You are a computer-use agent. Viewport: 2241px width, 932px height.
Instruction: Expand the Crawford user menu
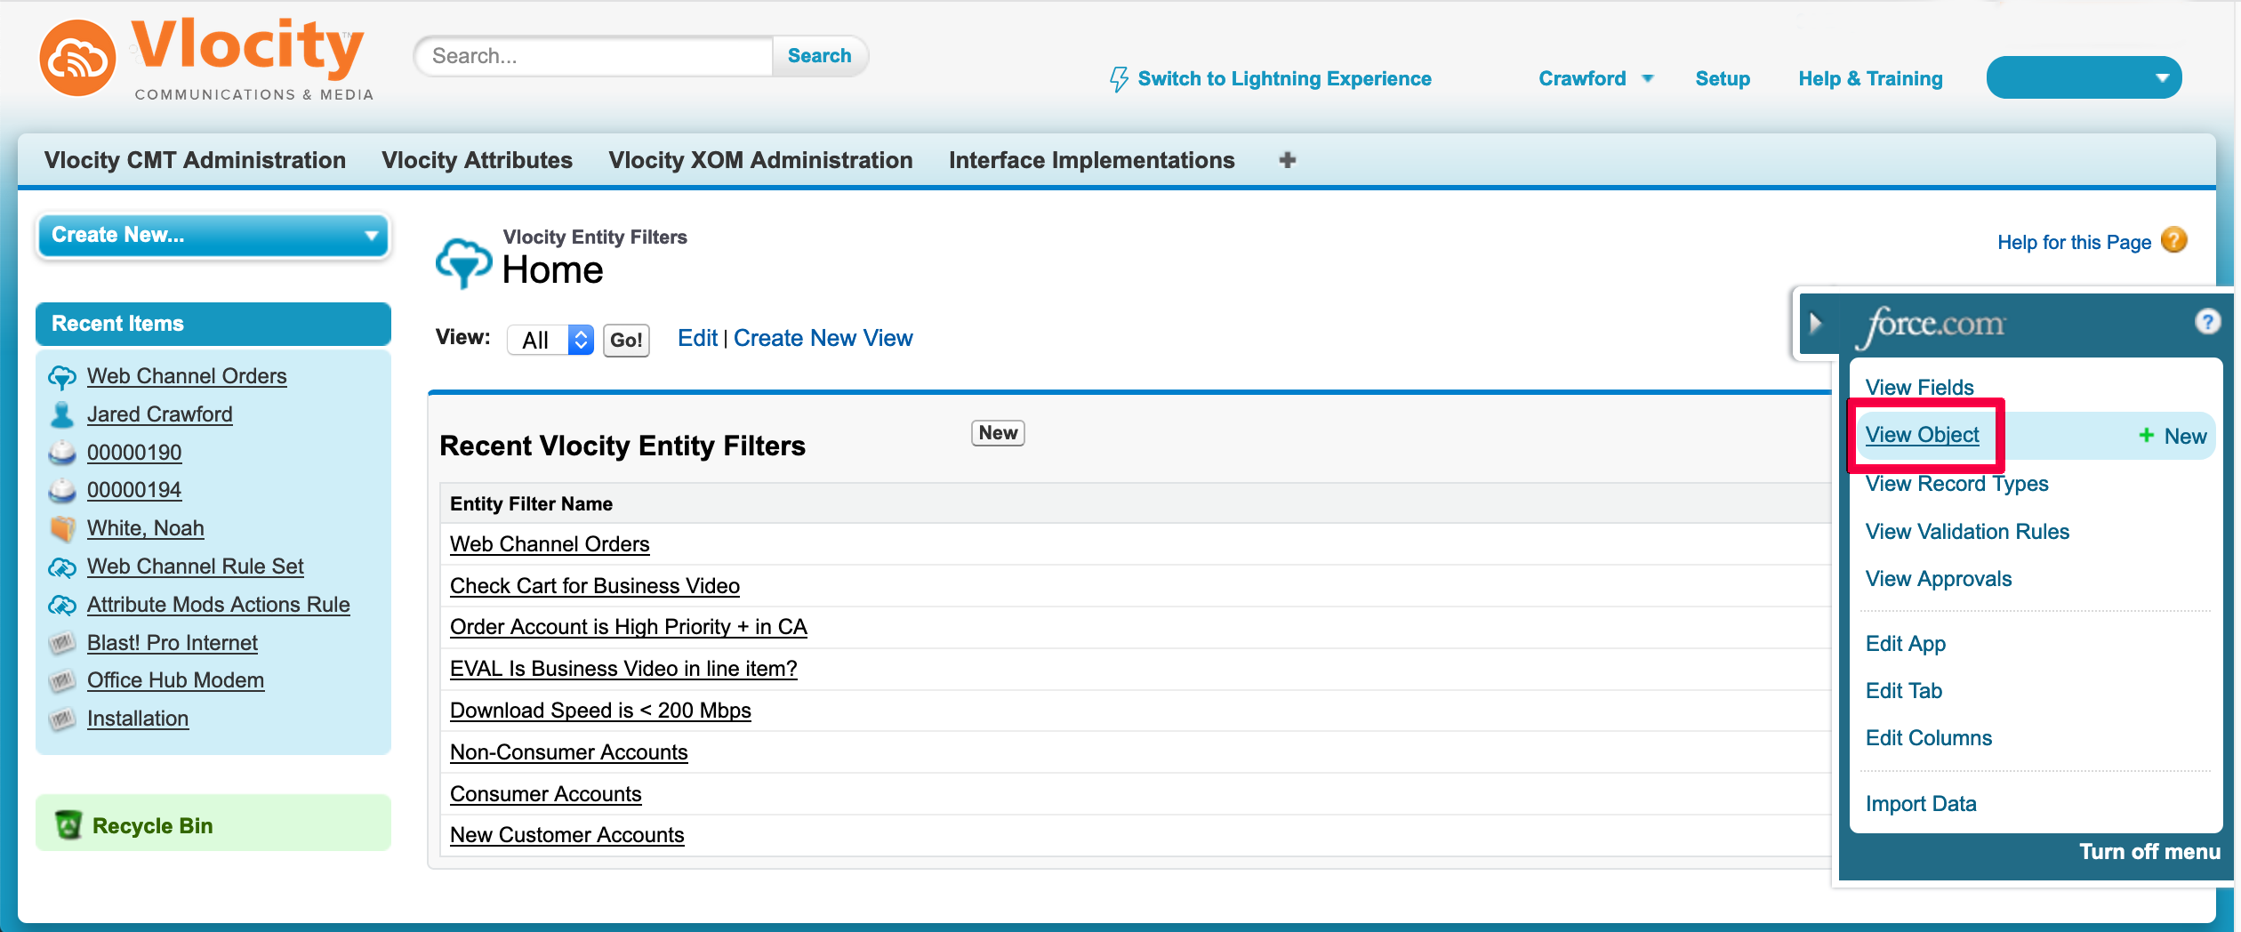pyautogui.click(x=1595, y=78)
